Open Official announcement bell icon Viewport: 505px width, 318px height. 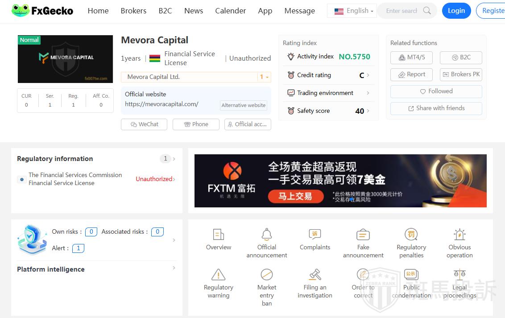tap(267, 235)
